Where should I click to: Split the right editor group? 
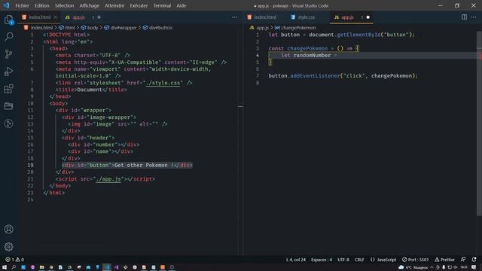[464, 17]
